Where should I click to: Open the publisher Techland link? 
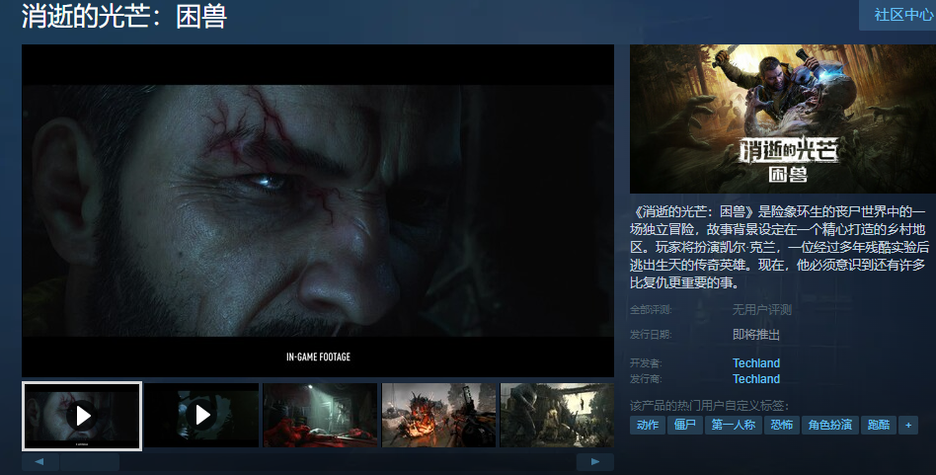(x=756, y=379)
